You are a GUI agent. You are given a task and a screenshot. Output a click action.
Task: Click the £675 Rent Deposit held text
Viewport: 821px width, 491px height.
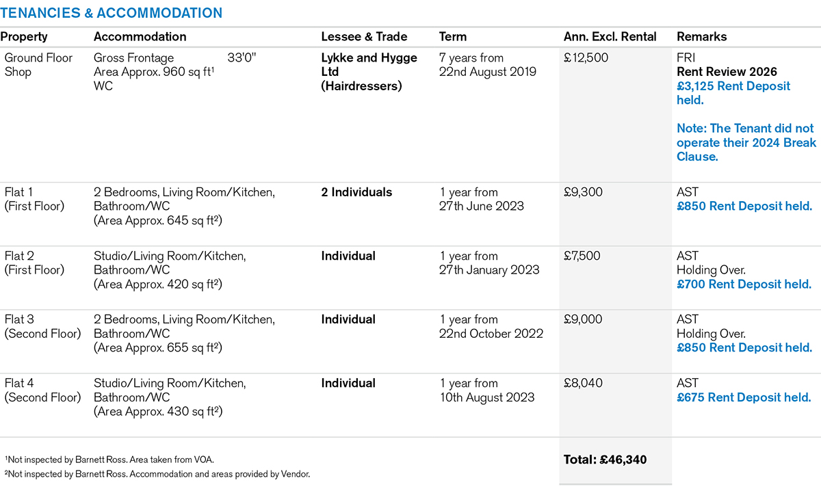[744, 397]
